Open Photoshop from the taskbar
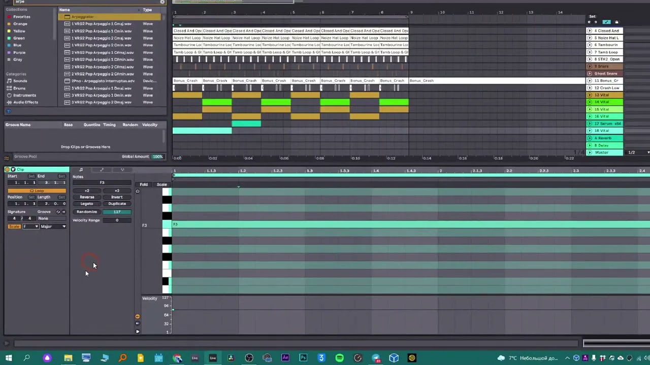The height and width of the screenshot is (365, 650). tap(303, 358)
